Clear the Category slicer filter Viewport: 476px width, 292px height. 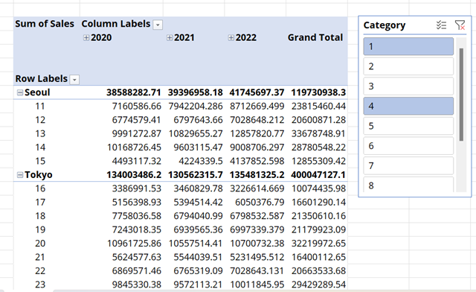click(x=460, y=25)
